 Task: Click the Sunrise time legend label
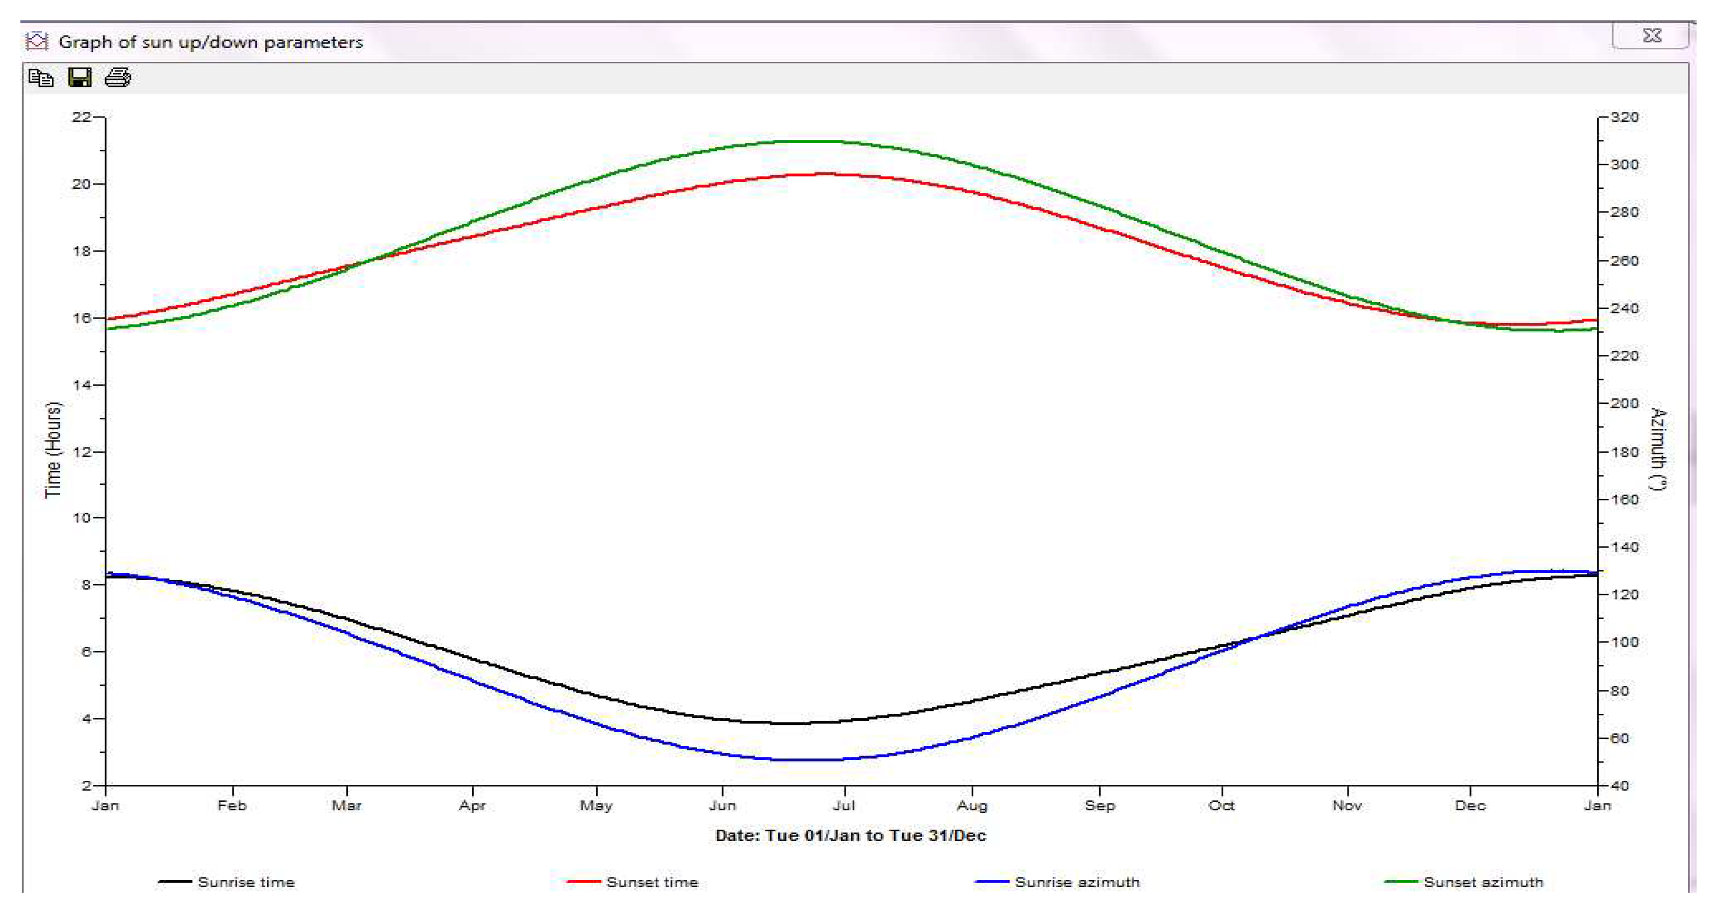246,882
